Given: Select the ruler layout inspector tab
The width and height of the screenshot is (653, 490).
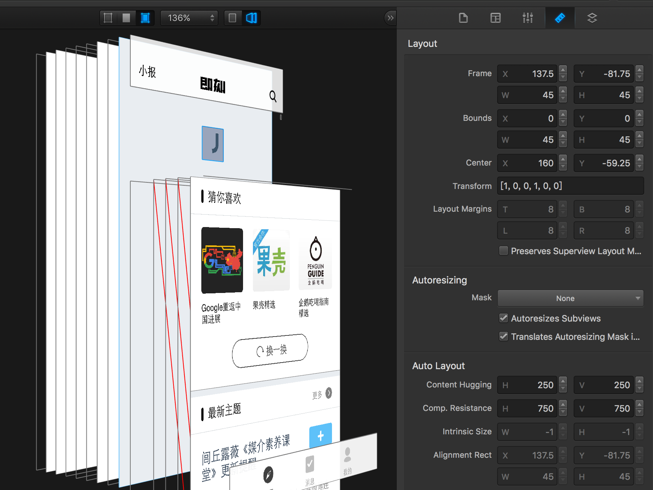Looking at the screenshot, I should click(560, 18).
